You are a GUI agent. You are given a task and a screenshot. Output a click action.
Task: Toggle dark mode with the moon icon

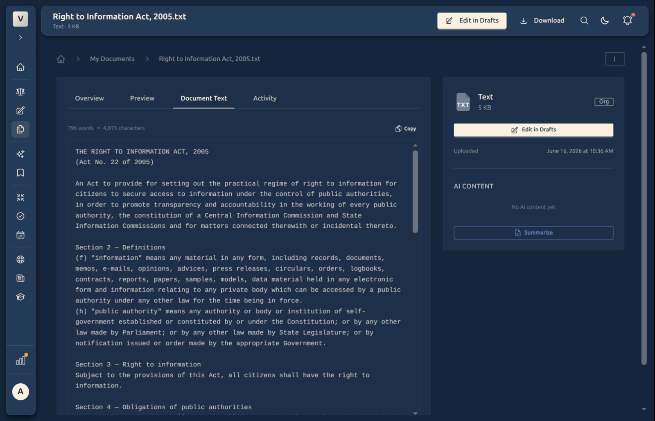(605, 20)
